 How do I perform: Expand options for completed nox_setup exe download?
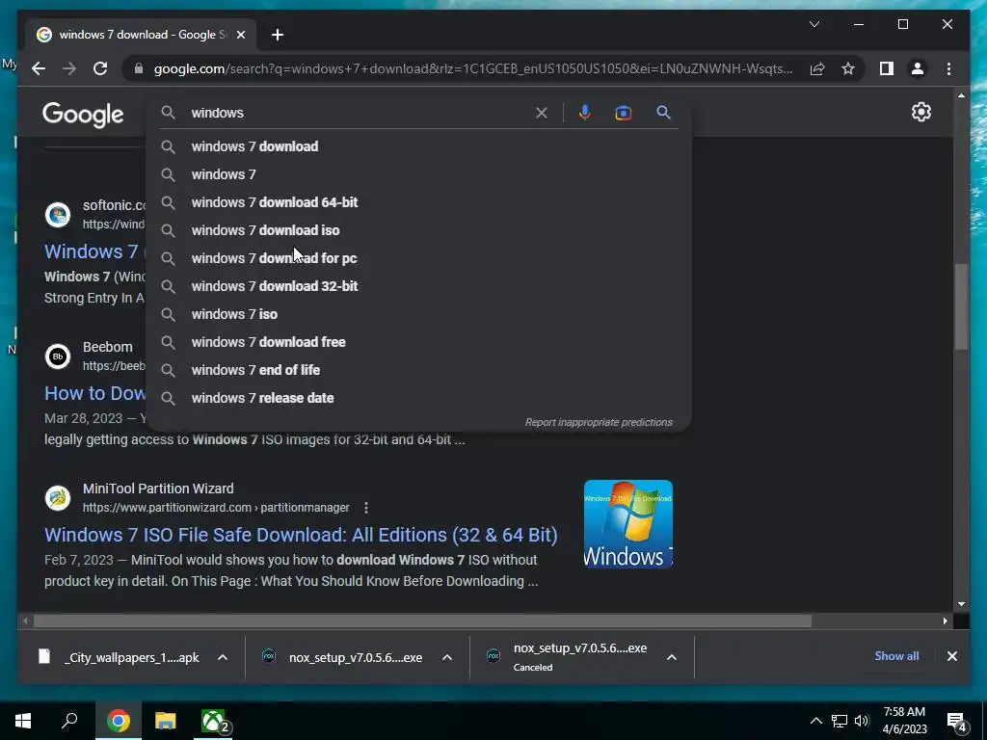pos(447,657)
